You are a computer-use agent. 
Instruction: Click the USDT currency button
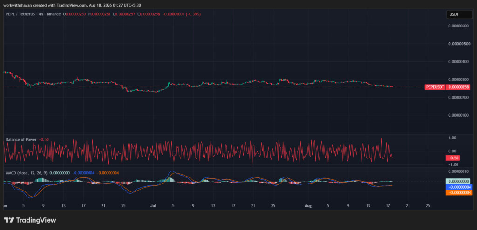(x=459, y=14)
